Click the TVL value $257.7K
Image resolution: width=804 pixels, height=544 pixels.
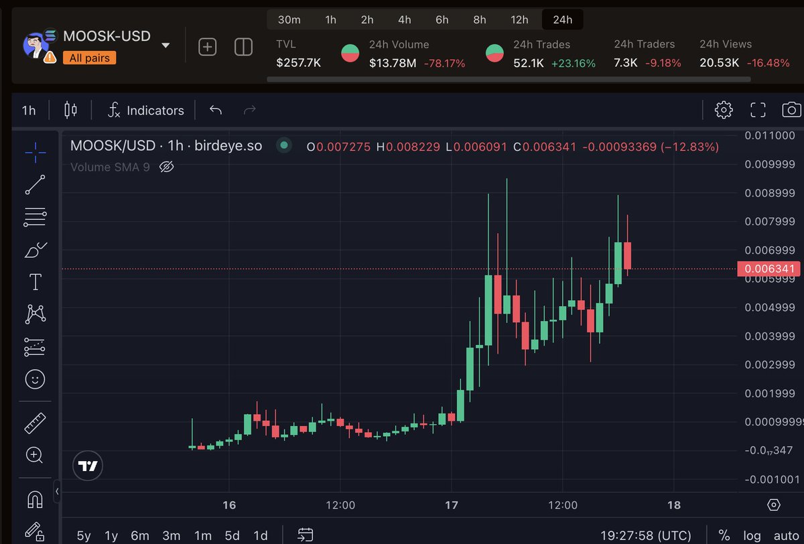[x=298, y=63]
